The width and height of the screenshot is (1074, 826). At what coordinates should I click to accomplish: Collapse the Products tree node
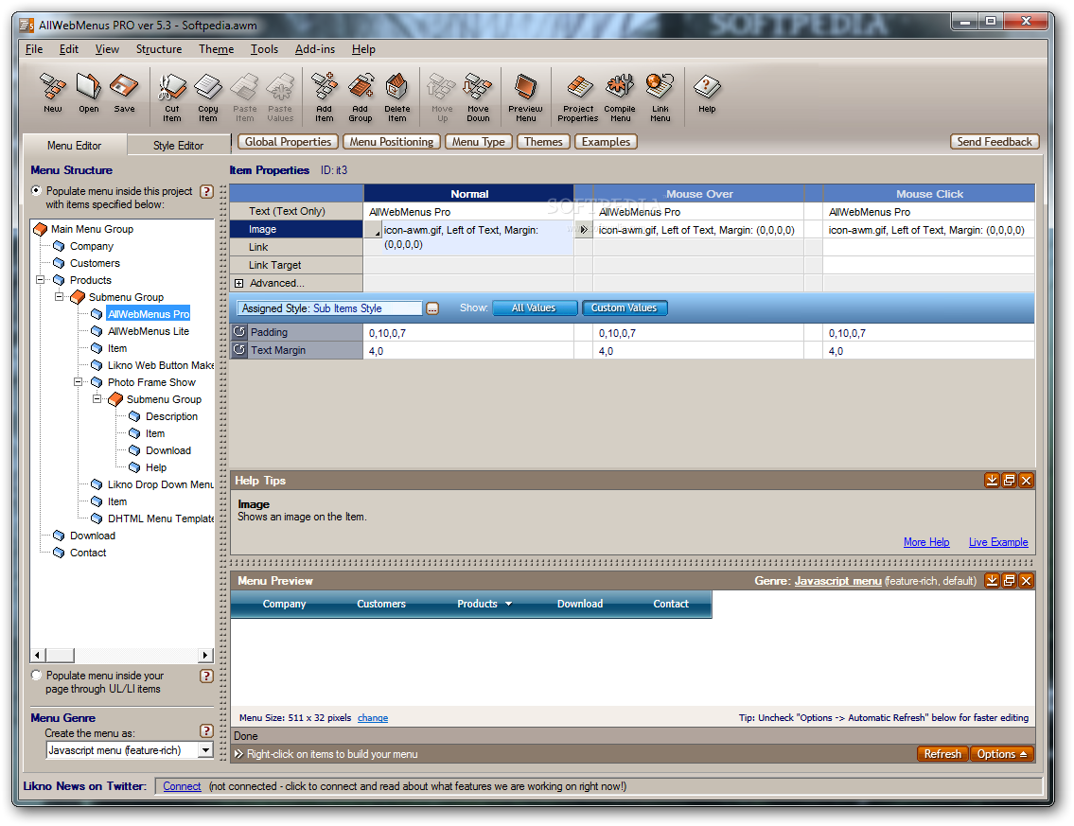click(41, 279)
